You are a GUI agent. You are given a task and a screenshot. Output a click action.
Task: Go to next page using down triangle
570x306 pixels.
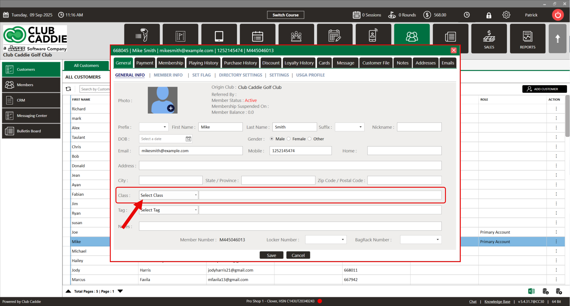[120, 291]
